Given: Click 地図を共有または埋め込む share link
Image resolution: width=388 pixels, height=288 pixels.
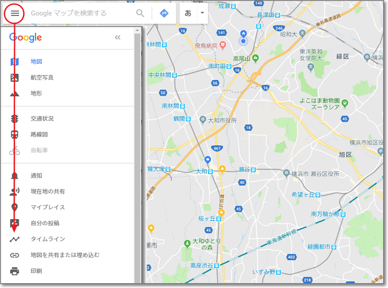Looking at the screenshot, I should click(64, 255).
